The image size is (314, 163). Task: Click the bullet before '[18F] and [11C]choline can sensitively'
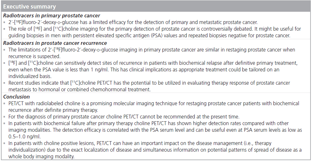click(5, 63)
